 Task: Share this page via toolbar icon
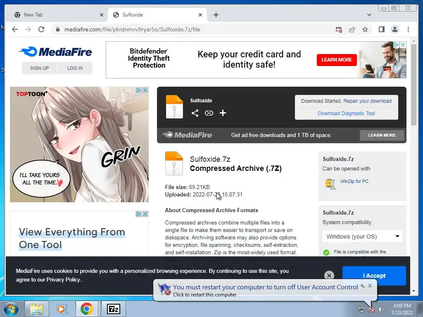(352, 29)
